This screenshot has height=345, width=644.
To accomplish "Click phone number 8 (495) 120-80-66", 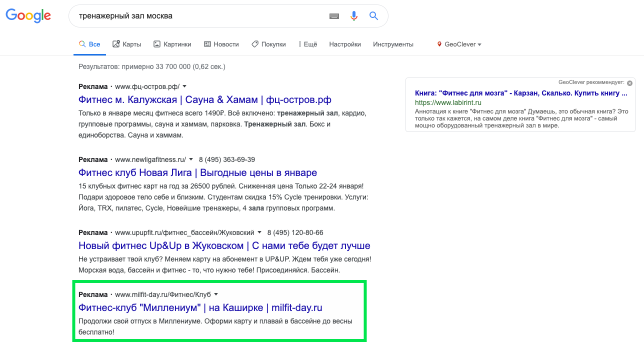I will [295, 232].
